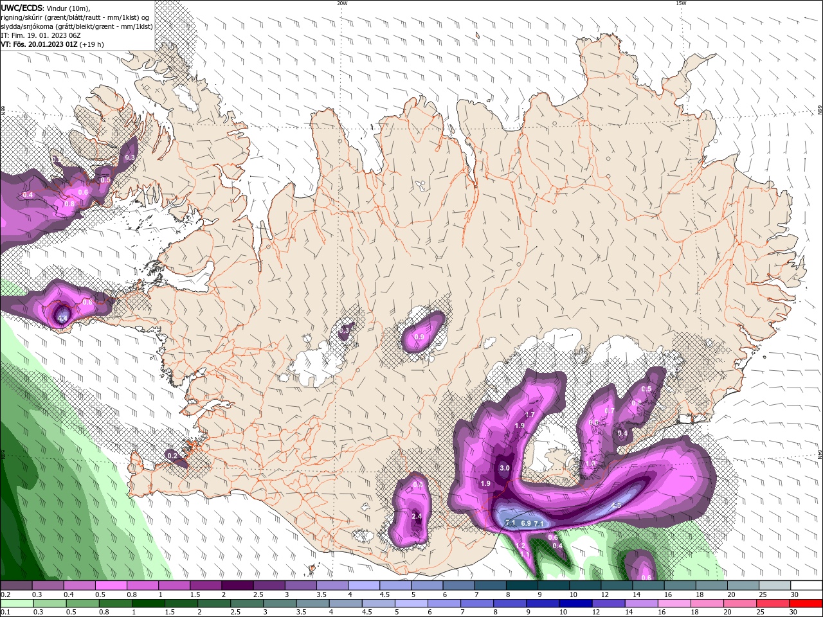This screenshot has height=617, width=823.
Task: Select the violet lower swatch labeled 14
Action: 642,604
